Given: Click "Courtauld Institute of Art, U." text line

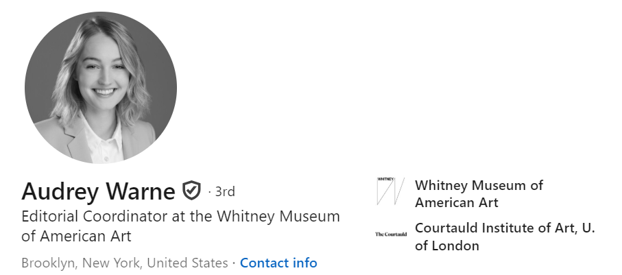Looking at the screenshot, I should [x=505, y=228].
